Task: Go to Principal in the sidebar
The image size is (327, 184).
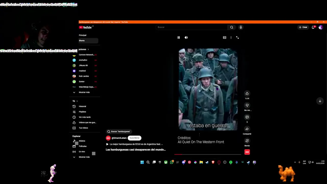Action: (x=83, y=35)
